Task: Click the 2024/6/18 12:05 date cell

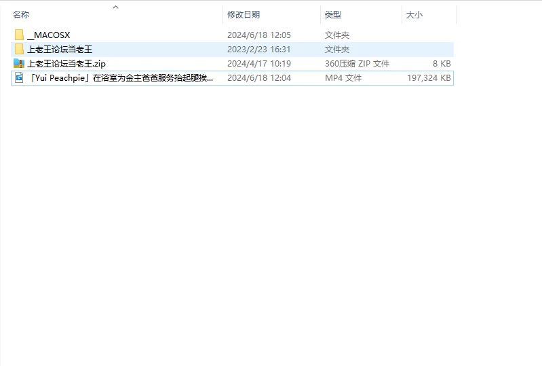Action: [x=258, y=35]
